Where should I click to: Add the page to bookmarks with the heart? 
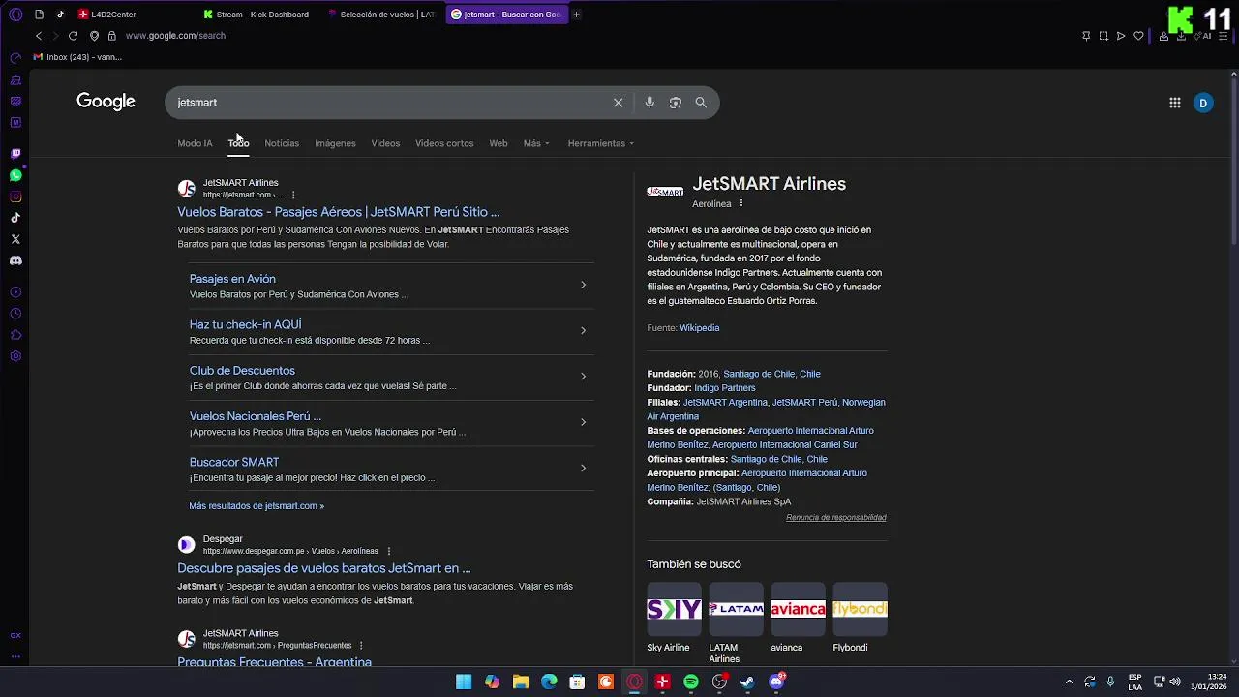click(1138, 36)
